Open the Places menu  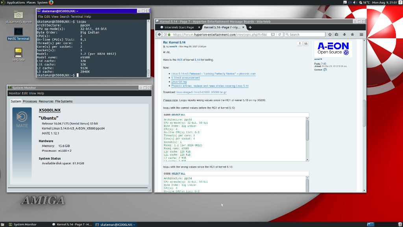pos(31,2)
